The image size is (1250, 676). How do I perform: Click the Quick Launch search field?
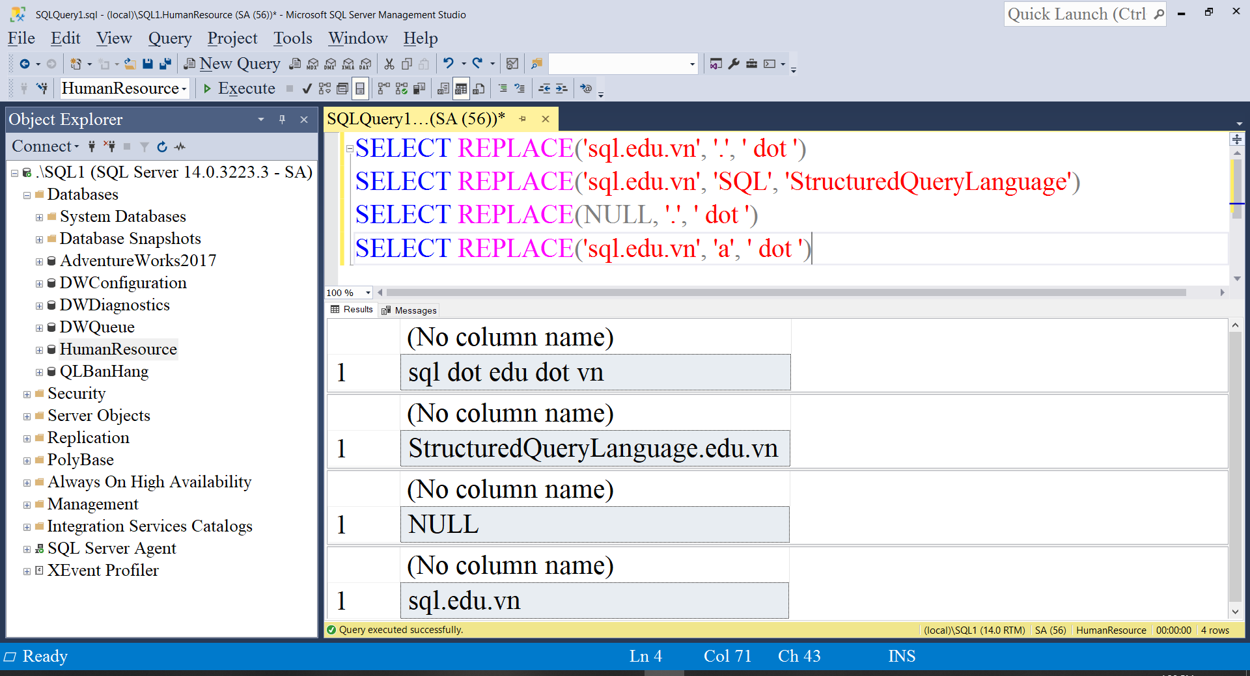1085,14
